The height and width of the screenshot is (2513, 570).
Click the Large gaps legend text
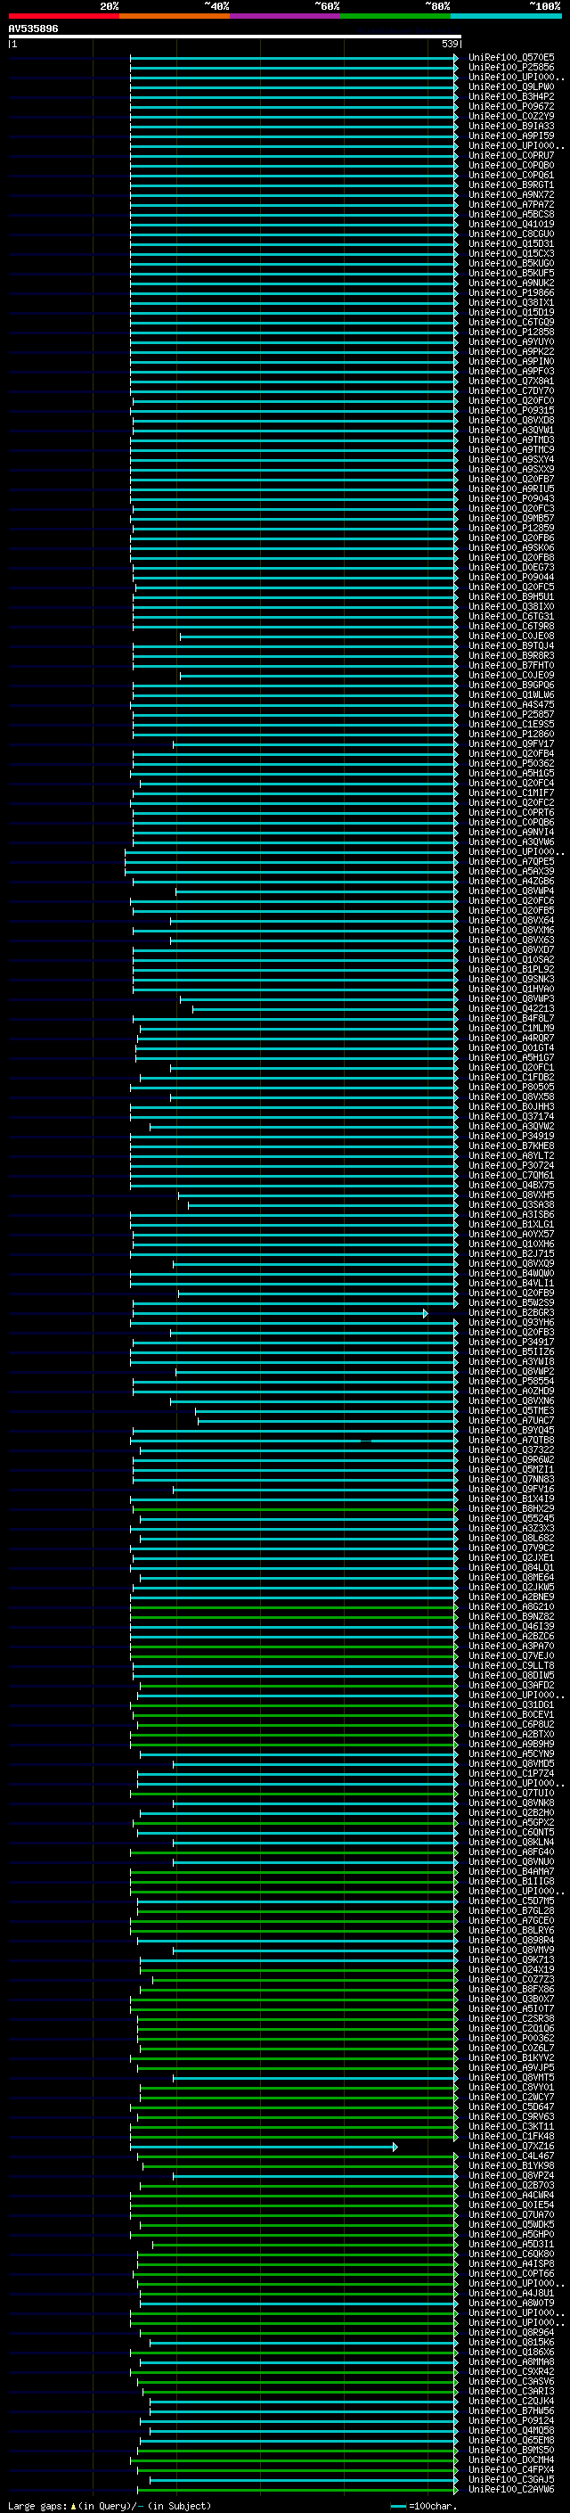pos(110,2506)
